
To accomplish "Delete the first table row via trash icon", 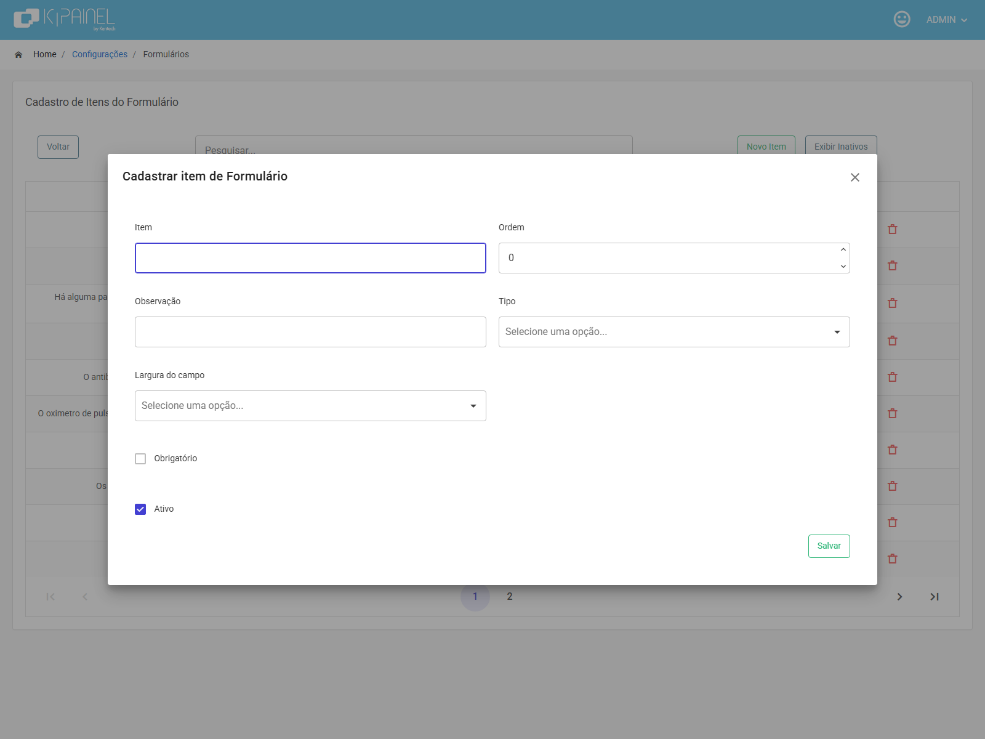I will click(x=893, y=229).
